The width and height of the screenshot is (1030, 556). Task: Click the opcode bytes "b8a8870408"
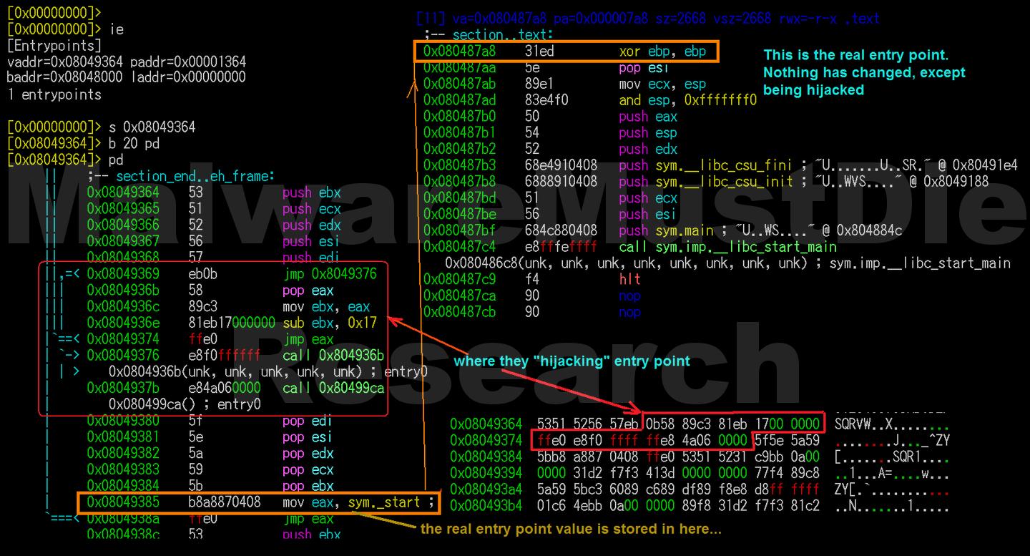[225, 502]
